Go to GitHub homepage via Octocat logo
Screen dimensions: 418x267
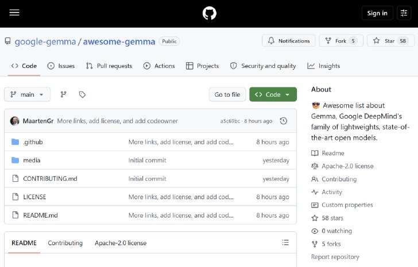point(209,13)
